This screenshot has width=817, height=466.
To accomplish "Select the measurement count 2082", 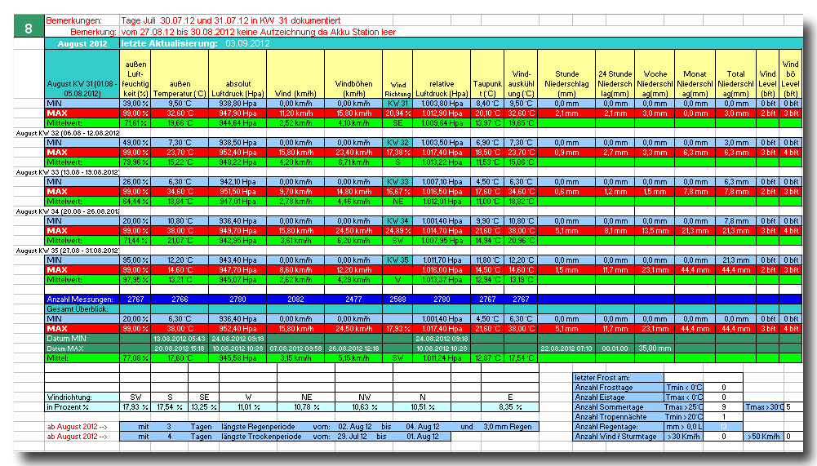I will click(x=295, y=300).
